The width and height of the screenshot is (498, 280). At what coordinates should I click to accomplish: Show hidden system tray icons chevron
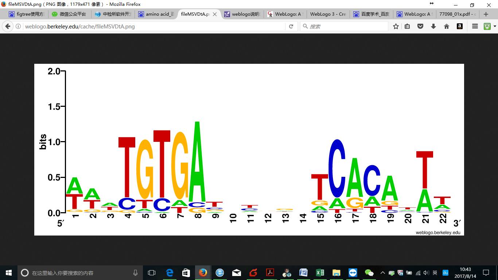[x=382, y=273]
